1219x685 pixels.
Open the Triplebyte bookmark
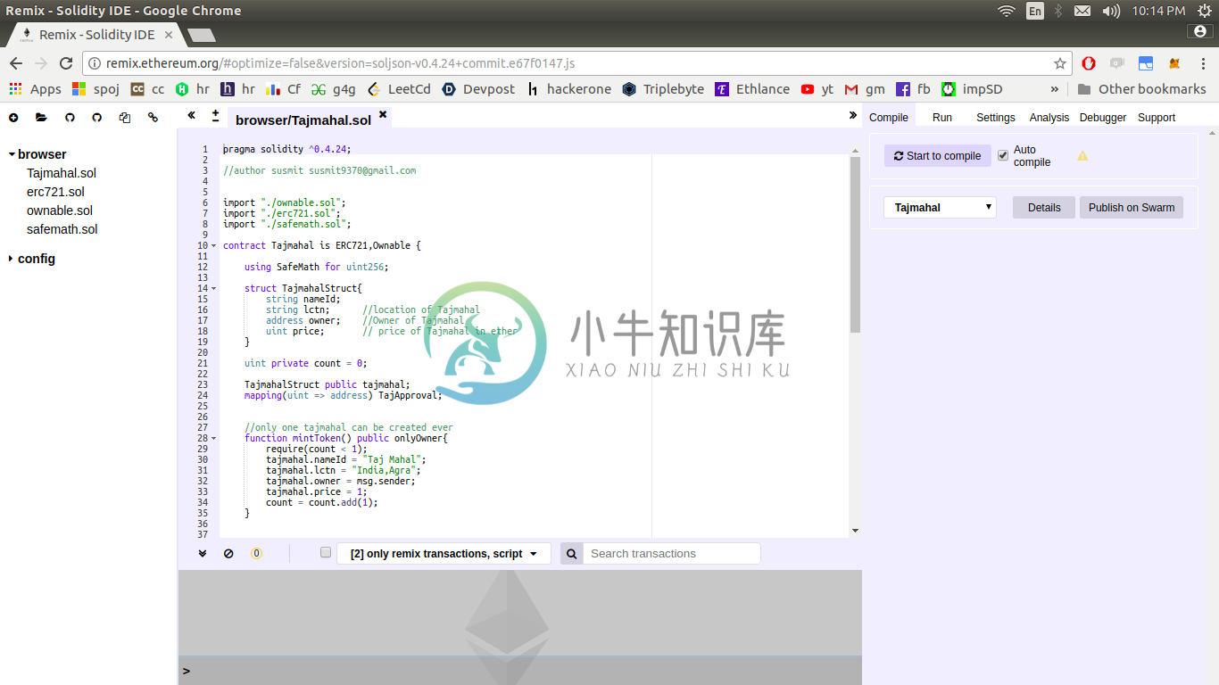pyautogui.click(x=663, y=89)
